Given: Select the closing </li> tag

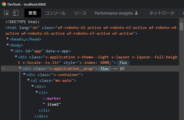Looking at the screenshot, I should (44, 111).
